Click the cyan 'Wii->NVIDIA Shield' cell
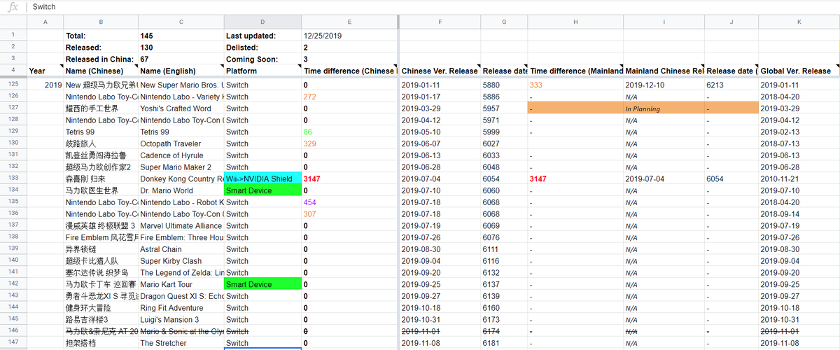Image resolution: width=840 pixels, height=350 pixels. [262, 178]
